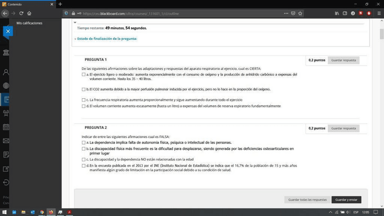Open the courses icon in sidebar
384x216 pixels.
[x=6, y=100]
